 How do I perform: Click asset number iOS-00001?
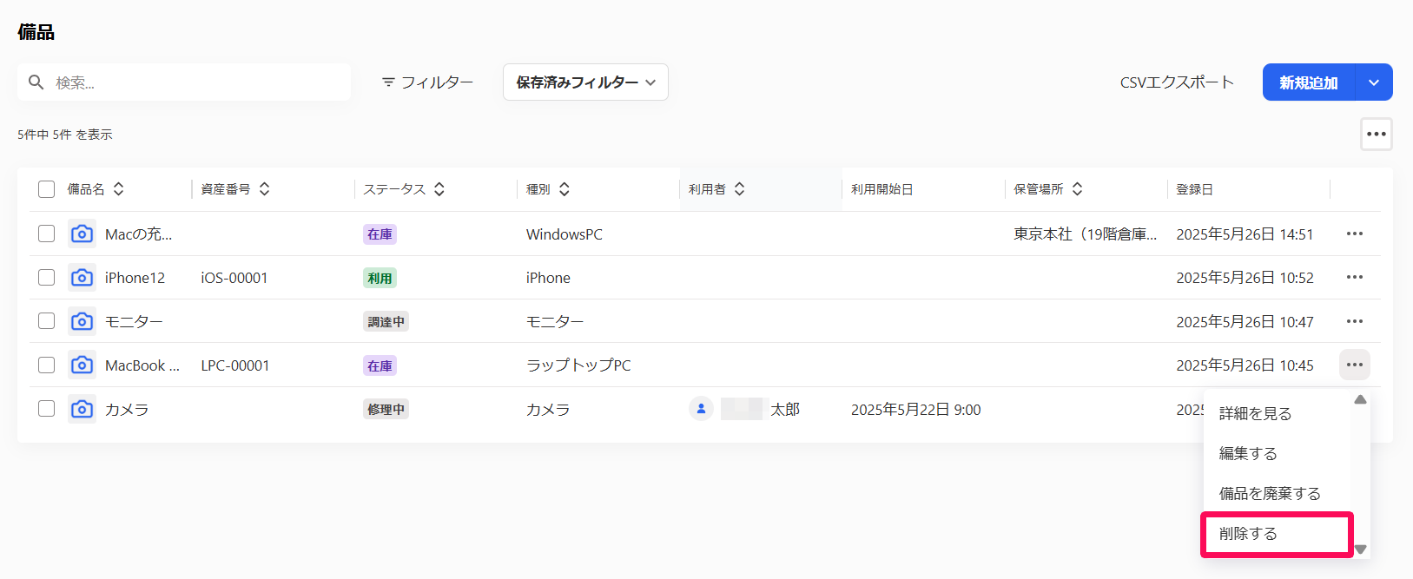[234, 278]
